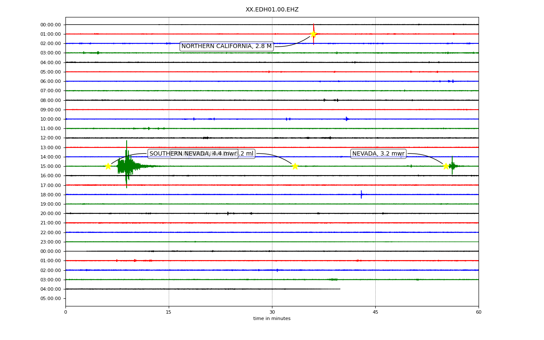
Task: Click the plot title XX.EDH01.00.EHZ
Action: pyautogui.click(x=272, y=9)
